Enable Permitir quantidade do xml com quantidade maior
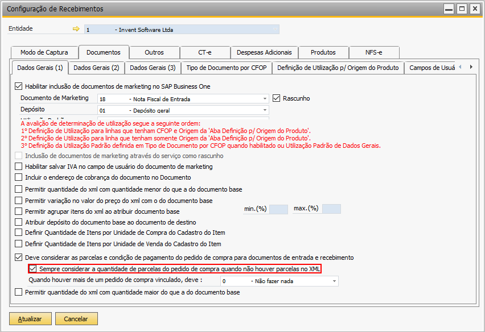The image size is (485, 332). pyautogui.click(x=19, y=292)
